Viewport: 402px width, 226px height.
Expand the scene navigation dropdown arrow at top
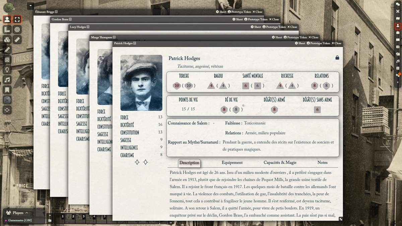click(x=31, y=5)
